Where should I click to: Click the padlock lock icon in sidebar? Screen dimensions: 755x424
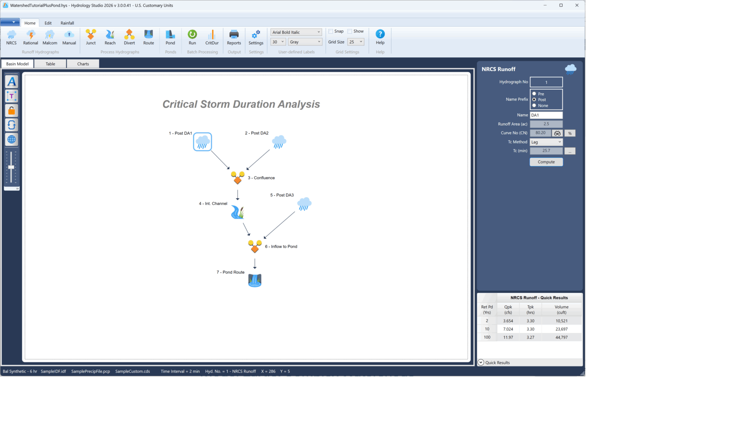(12, 111)
